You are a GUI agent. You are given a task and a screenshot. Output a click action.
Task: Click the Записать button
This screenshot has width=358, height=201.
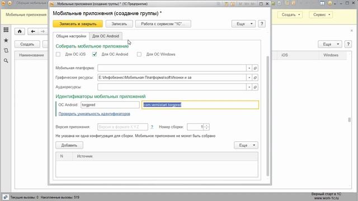(119, 23)
